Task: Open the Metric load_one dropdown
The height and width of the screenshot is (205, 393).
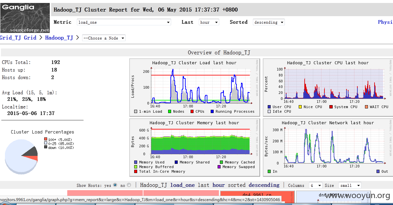Action: click(x=124, y=22)
